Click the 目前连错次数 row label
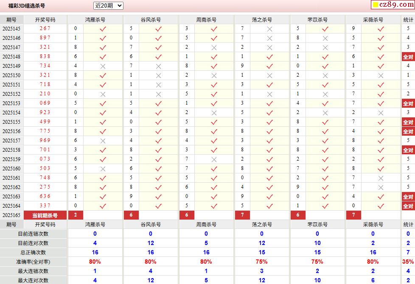The width and height of the screenshot is (415, 284). pos(33,234)
